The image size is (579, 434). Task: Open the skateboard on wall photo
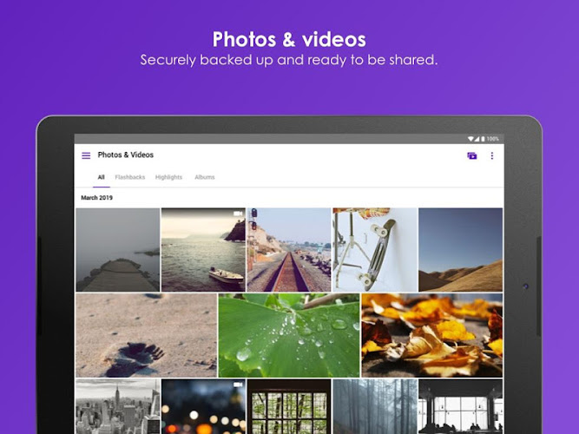(375, 250)
